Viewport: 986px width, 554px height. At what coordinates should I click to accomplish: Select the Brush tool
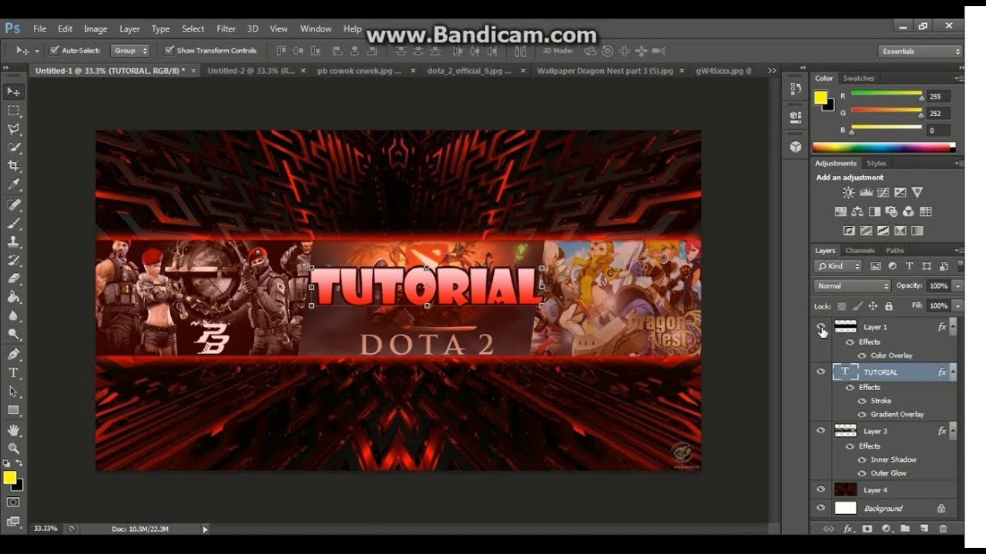pos(13,223)
